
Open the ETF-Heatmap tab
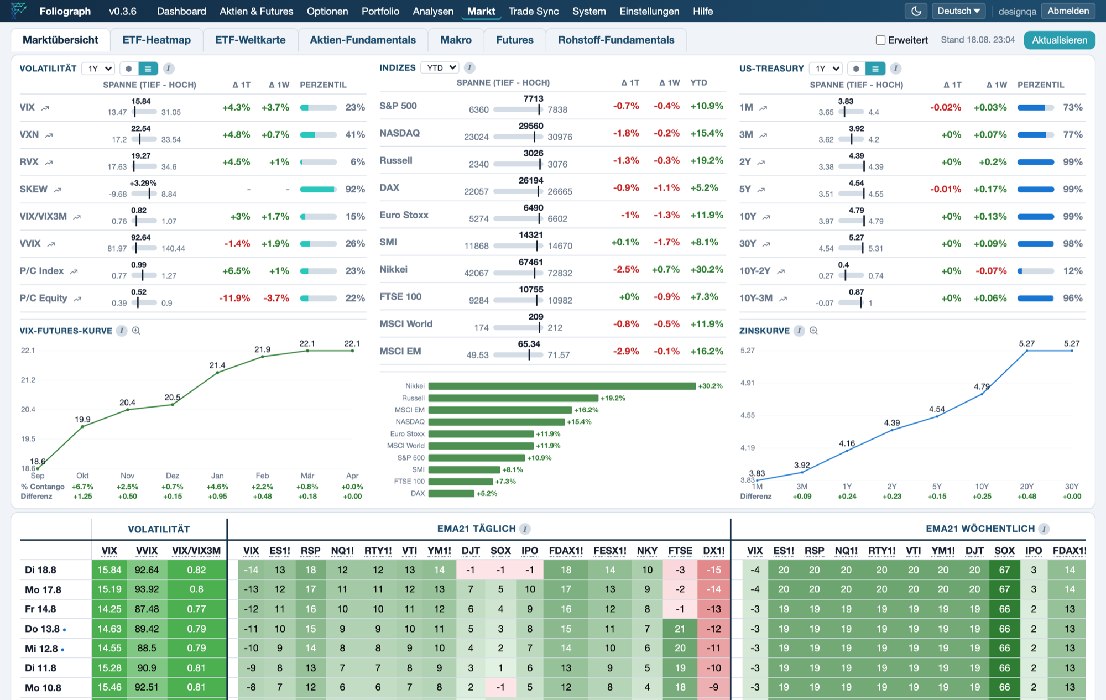156,40
